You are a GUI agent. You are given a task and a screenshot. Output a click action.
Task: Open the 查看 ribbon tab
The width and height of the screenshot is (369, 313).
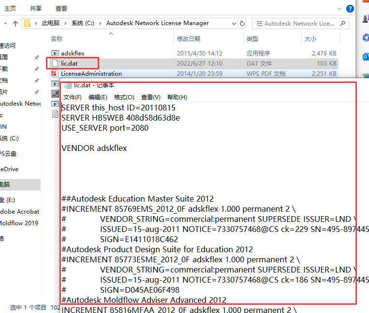click(x=61, y=9)
